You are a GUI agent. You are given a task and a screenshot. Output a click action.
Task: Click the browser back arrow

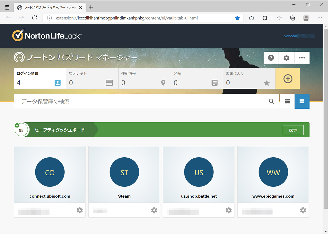[x=8, y=18]
